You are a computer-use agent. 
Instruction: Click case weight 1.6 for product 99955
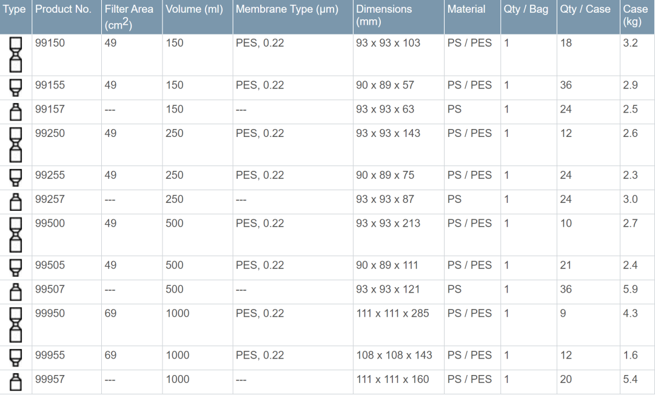[x=630, y=356]
